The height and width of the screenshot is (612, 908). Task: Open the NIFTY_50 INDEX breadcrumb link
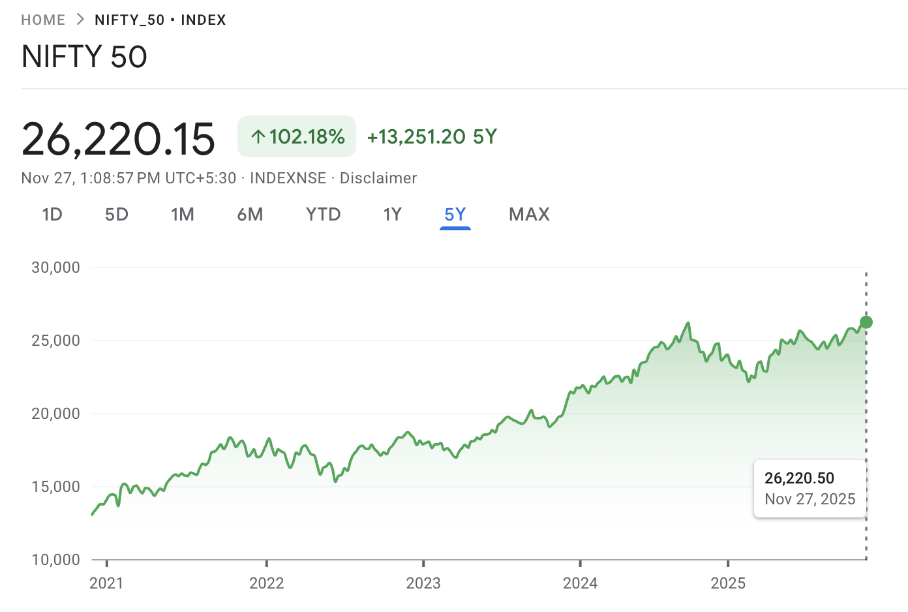tap(160, 20)
